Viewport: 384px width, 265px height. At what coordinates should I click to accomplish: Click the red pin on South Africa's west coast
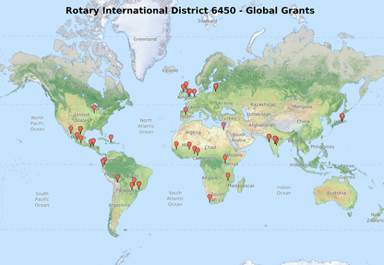click(x=210, y=198)
